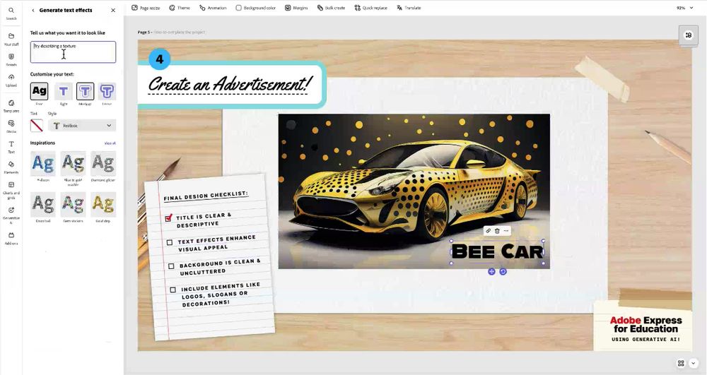
Task: Open Quick replace in toolbar
Action: (370, 8)
